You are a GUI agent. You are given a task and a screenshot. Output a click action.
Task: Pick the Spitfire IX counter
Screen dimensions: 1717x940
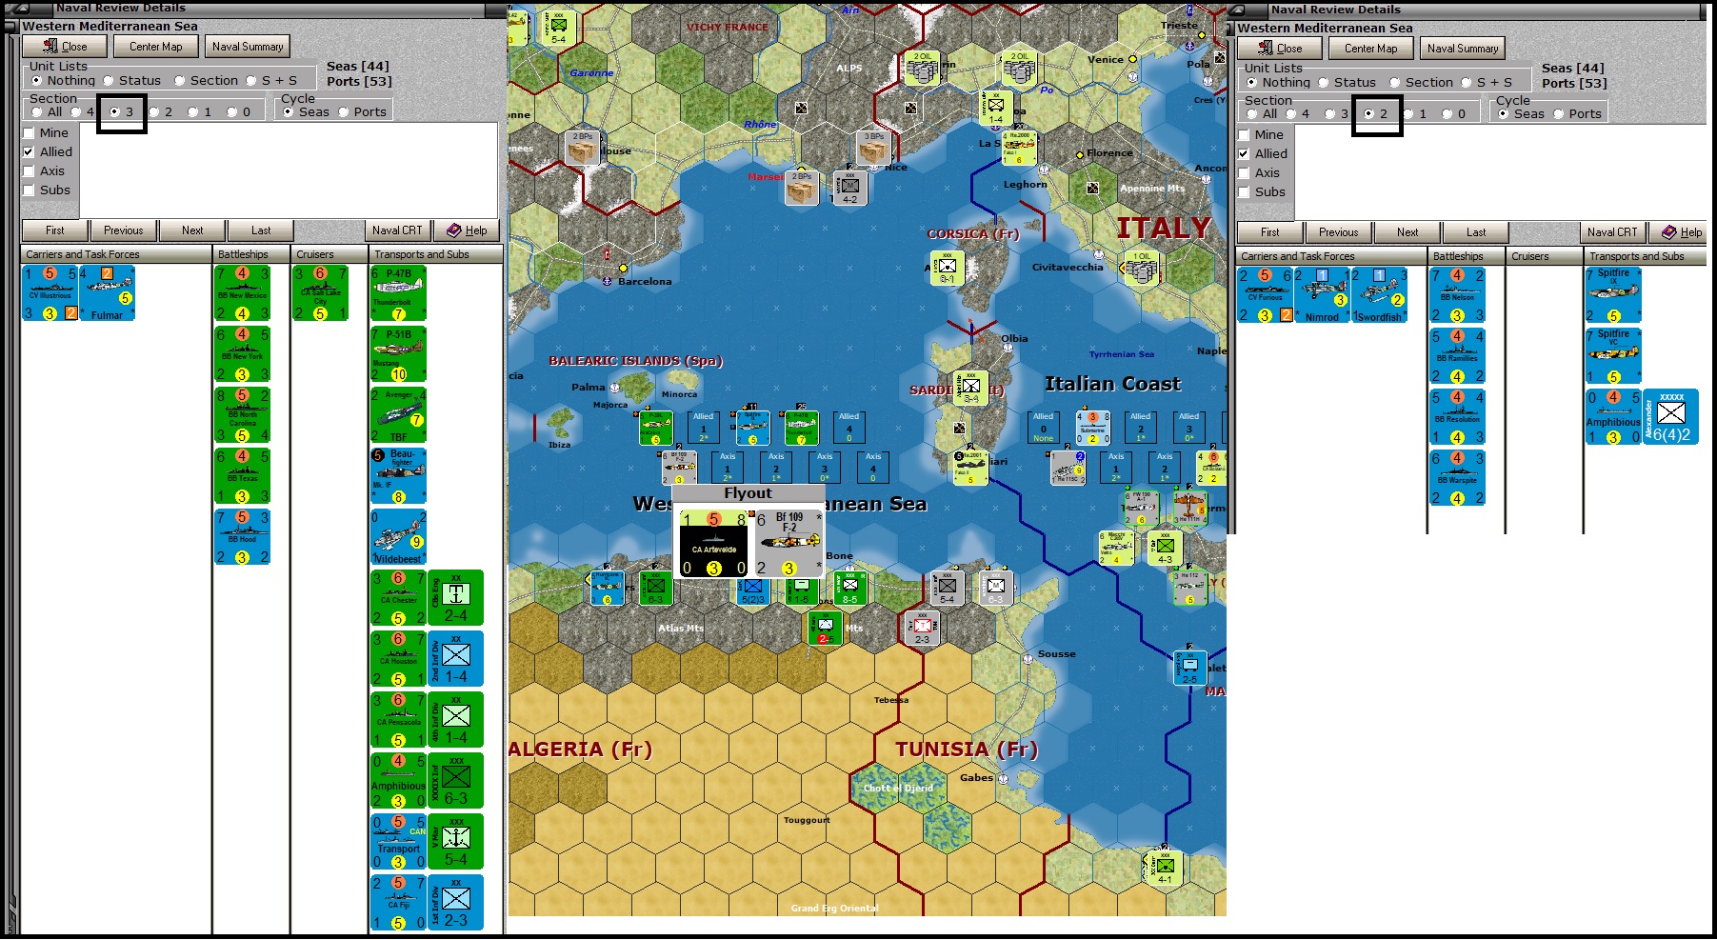1614,295
